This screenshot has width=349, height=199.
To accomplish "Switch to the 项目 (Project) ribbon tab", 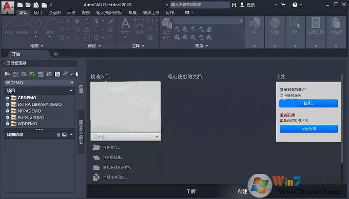I will point(37,13).
